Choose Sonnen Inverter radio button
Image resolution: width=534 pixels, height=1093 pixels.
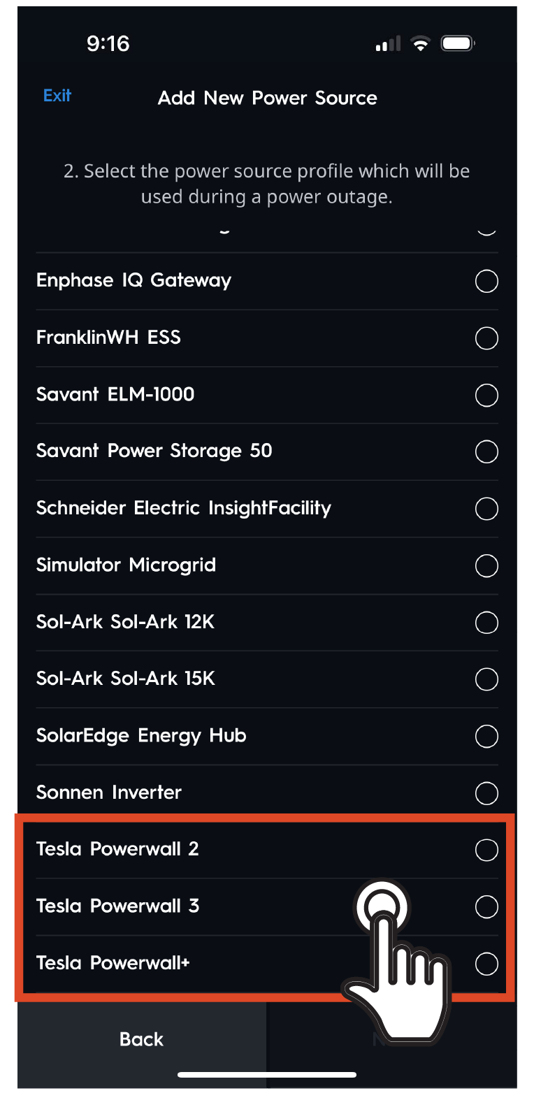(486, 793)
